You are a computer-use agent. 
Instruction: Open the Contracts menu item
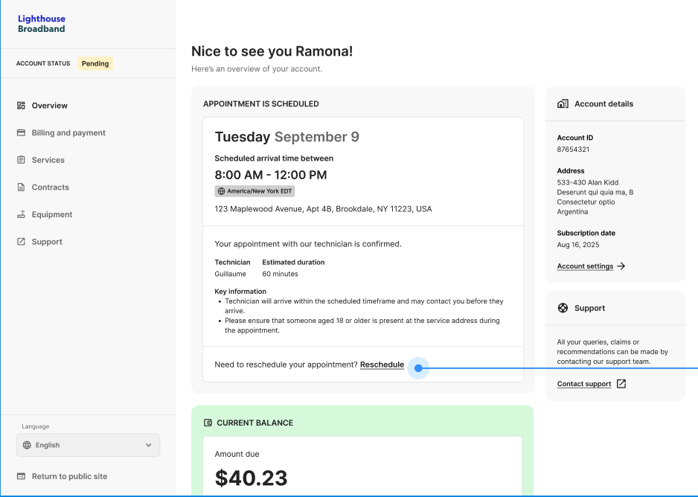(x=51, y=187)
